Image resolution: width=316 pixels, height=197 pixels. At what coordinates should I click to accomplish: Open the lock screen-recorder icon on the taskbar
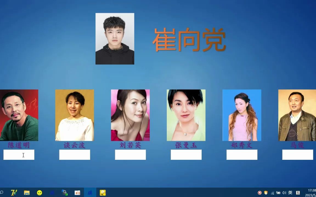[x=64, y=192]
